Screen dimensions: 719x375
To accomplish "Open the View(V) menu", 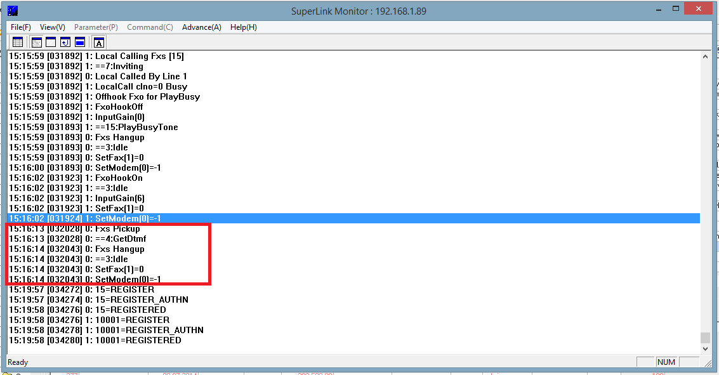I will point(52,27).
